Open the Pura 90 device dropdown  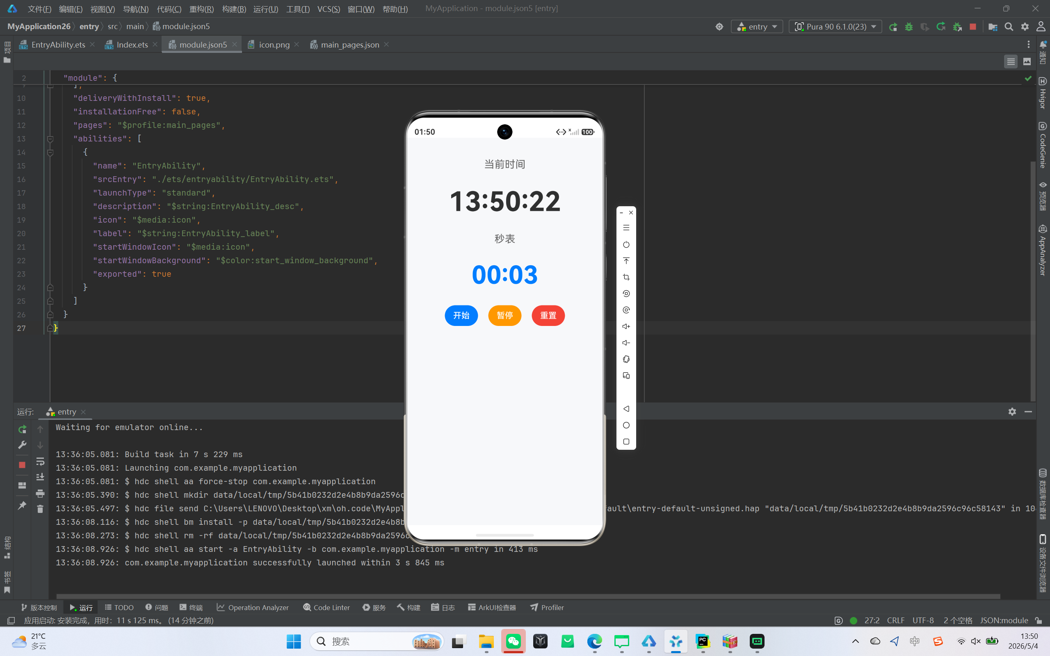pyautogui.click(x=835, y=27)
